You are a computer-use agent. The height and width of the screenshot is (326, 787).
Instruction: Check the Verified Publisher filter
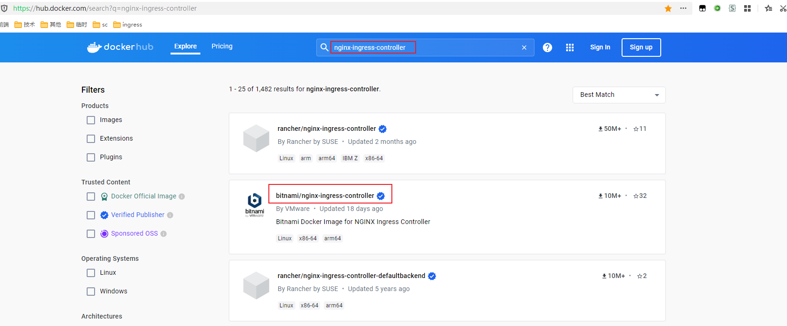point(91,215)
